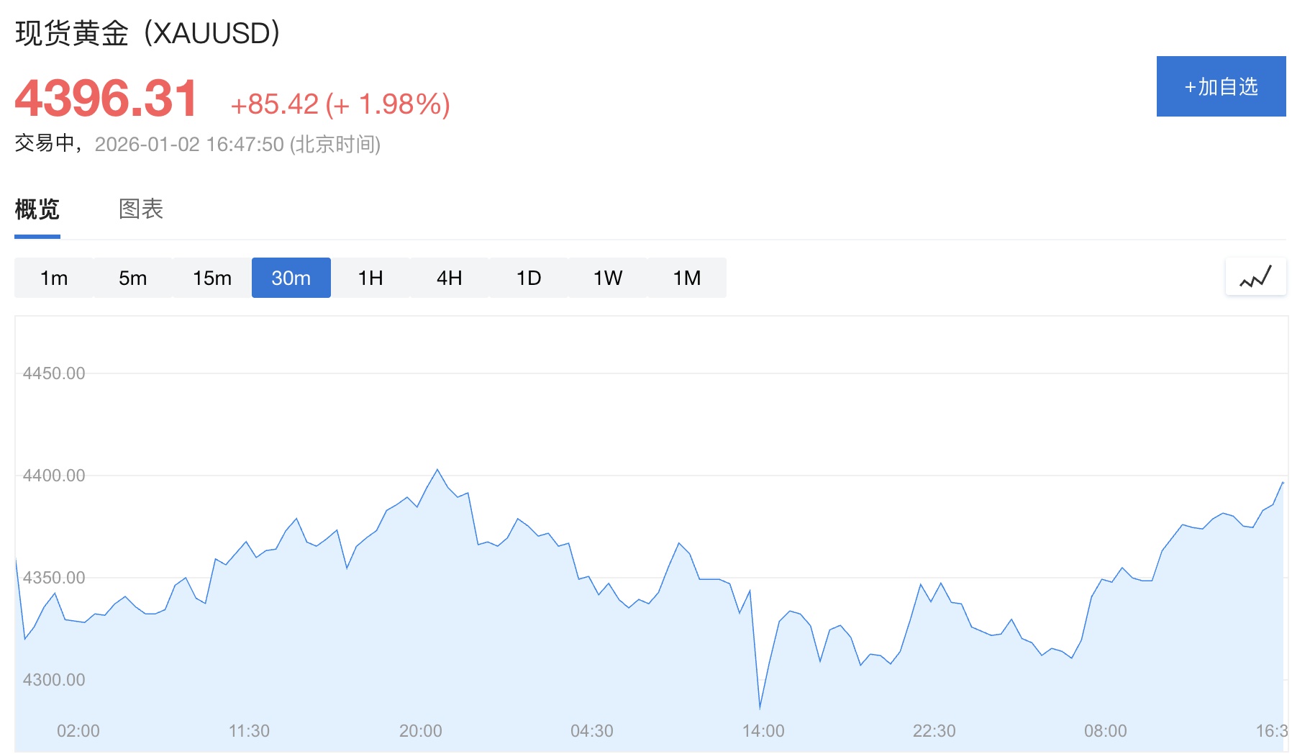Viewport: 1292px width, 754px height.
Task: Open the 概览 overview tab
Action: click(37, 209)
